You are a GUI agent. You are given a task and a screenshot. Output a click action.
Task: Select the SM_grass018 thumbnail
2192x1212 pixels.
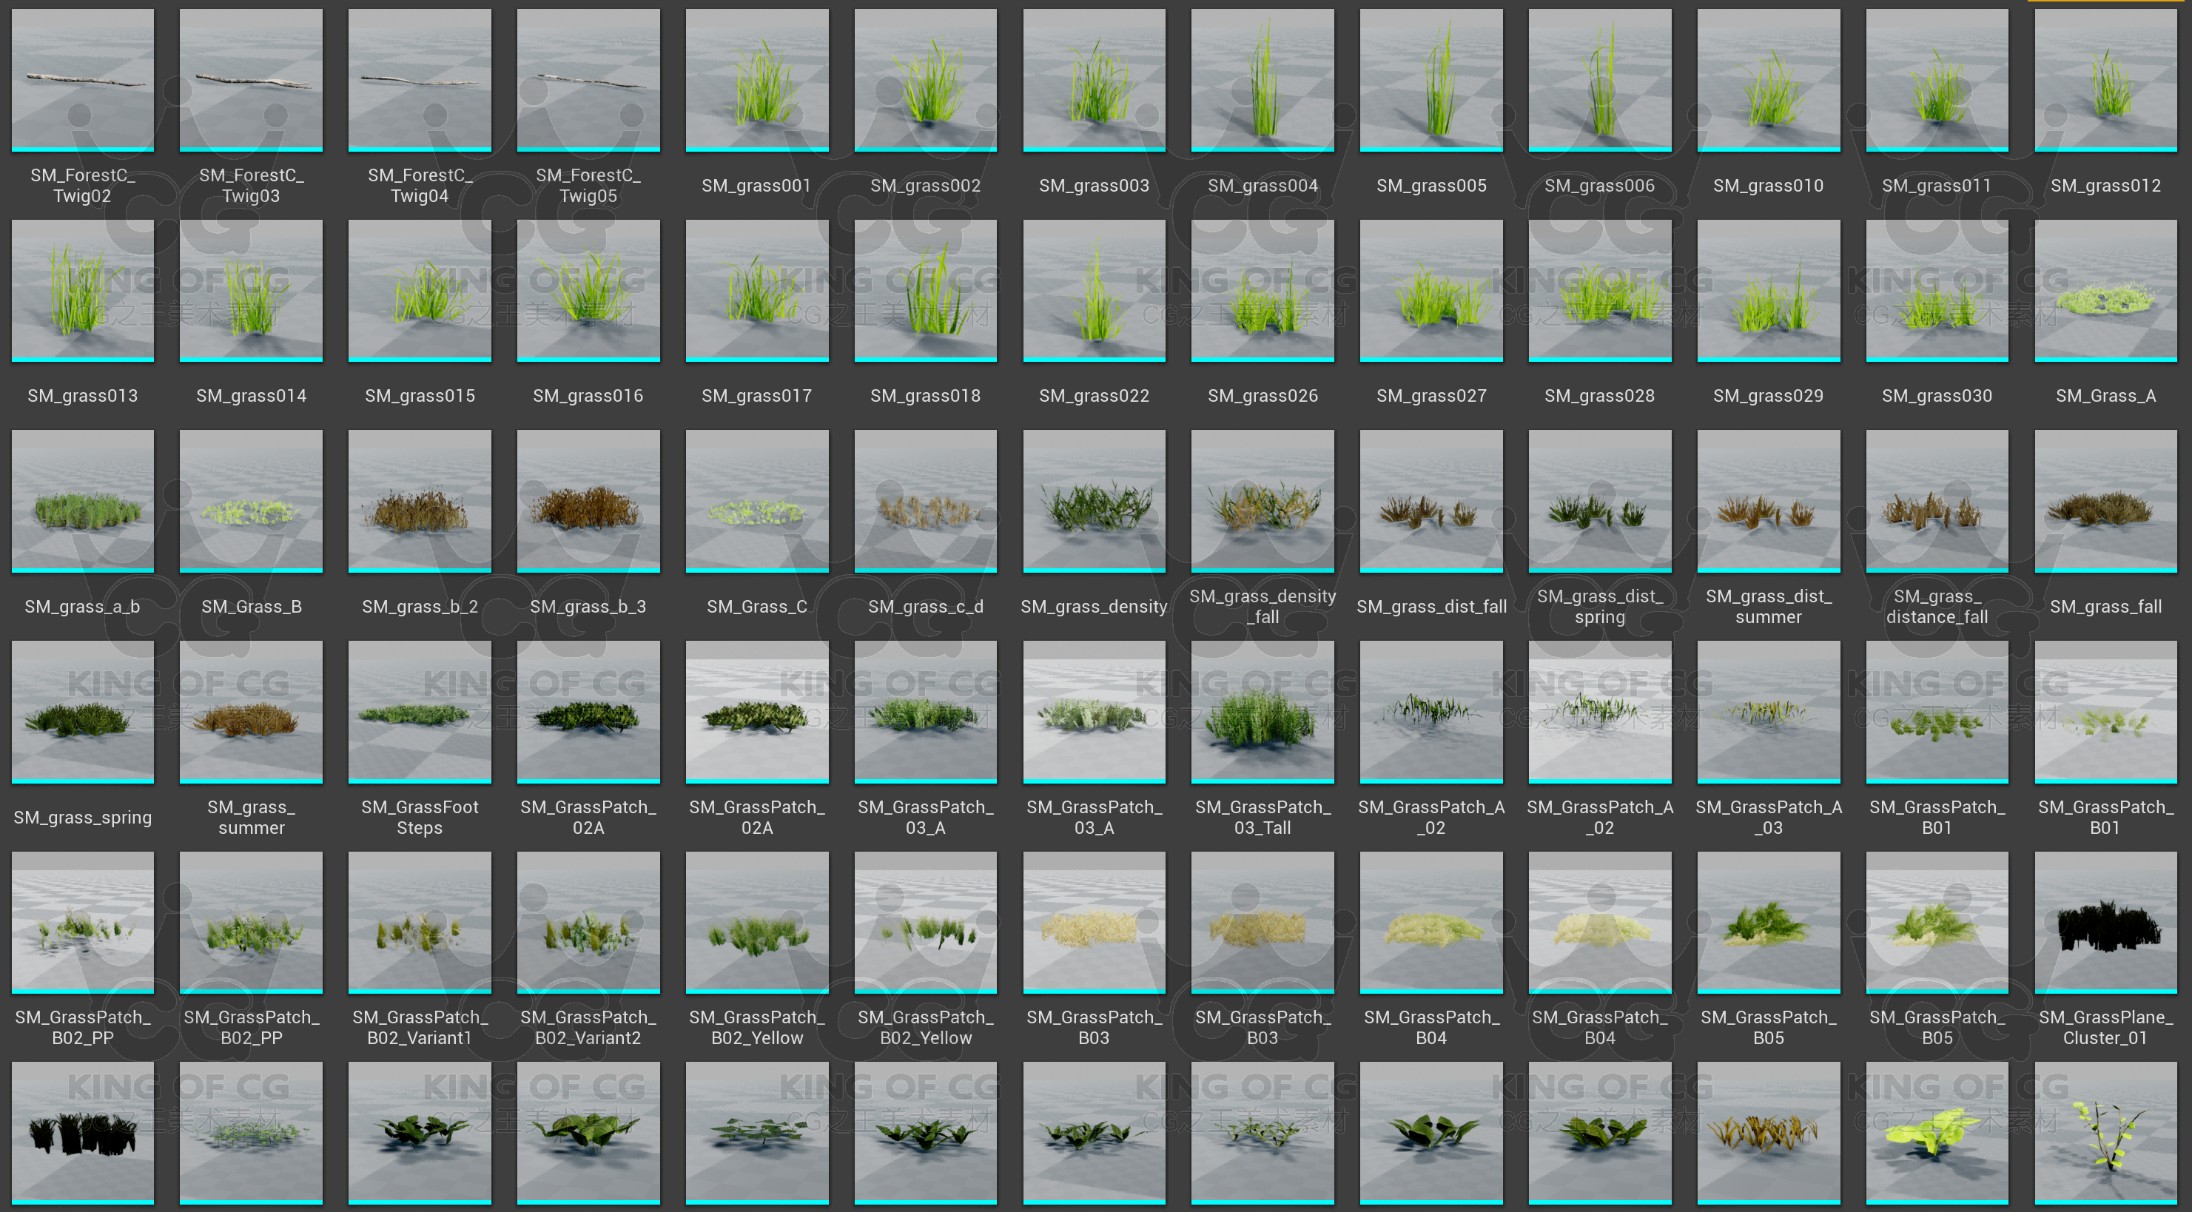925,290
